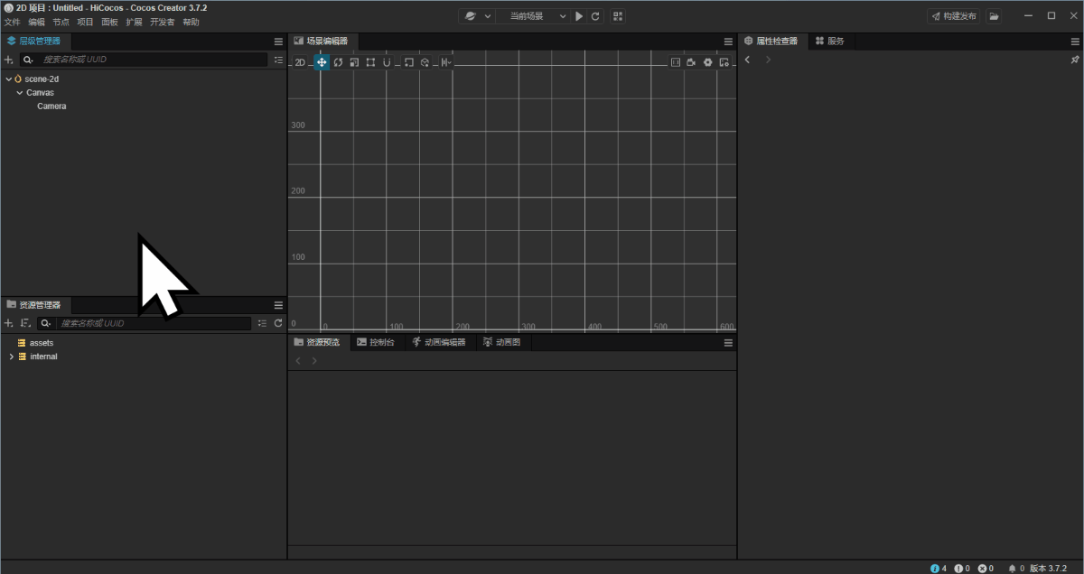Collapse the Canvas node
Viewport: 1084px width, 574px height.
tap(19, 93)
